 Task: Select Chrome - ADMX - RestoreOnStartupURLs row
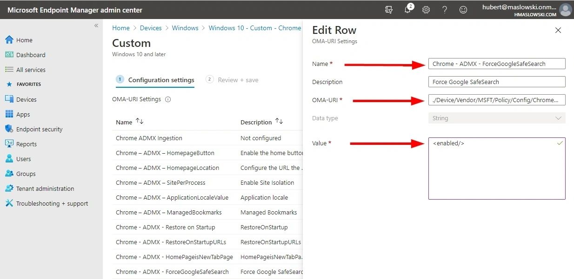[207, 242]
